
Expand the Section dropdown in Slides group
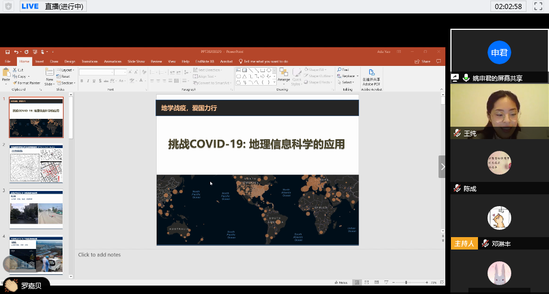coord(67,83)
